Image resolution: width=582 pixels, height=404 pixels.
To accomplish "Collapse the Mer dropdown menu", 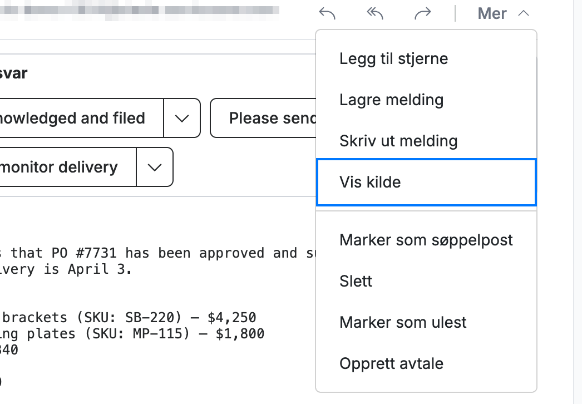I will click(x=504, y=14).
